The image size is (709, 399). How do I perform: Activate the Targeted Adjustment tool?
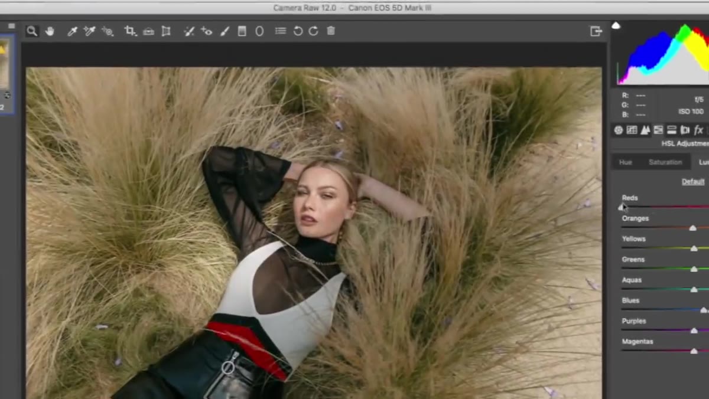click(108, 31)
